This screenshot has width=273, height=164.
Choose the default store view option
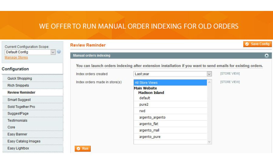[145, 98]
